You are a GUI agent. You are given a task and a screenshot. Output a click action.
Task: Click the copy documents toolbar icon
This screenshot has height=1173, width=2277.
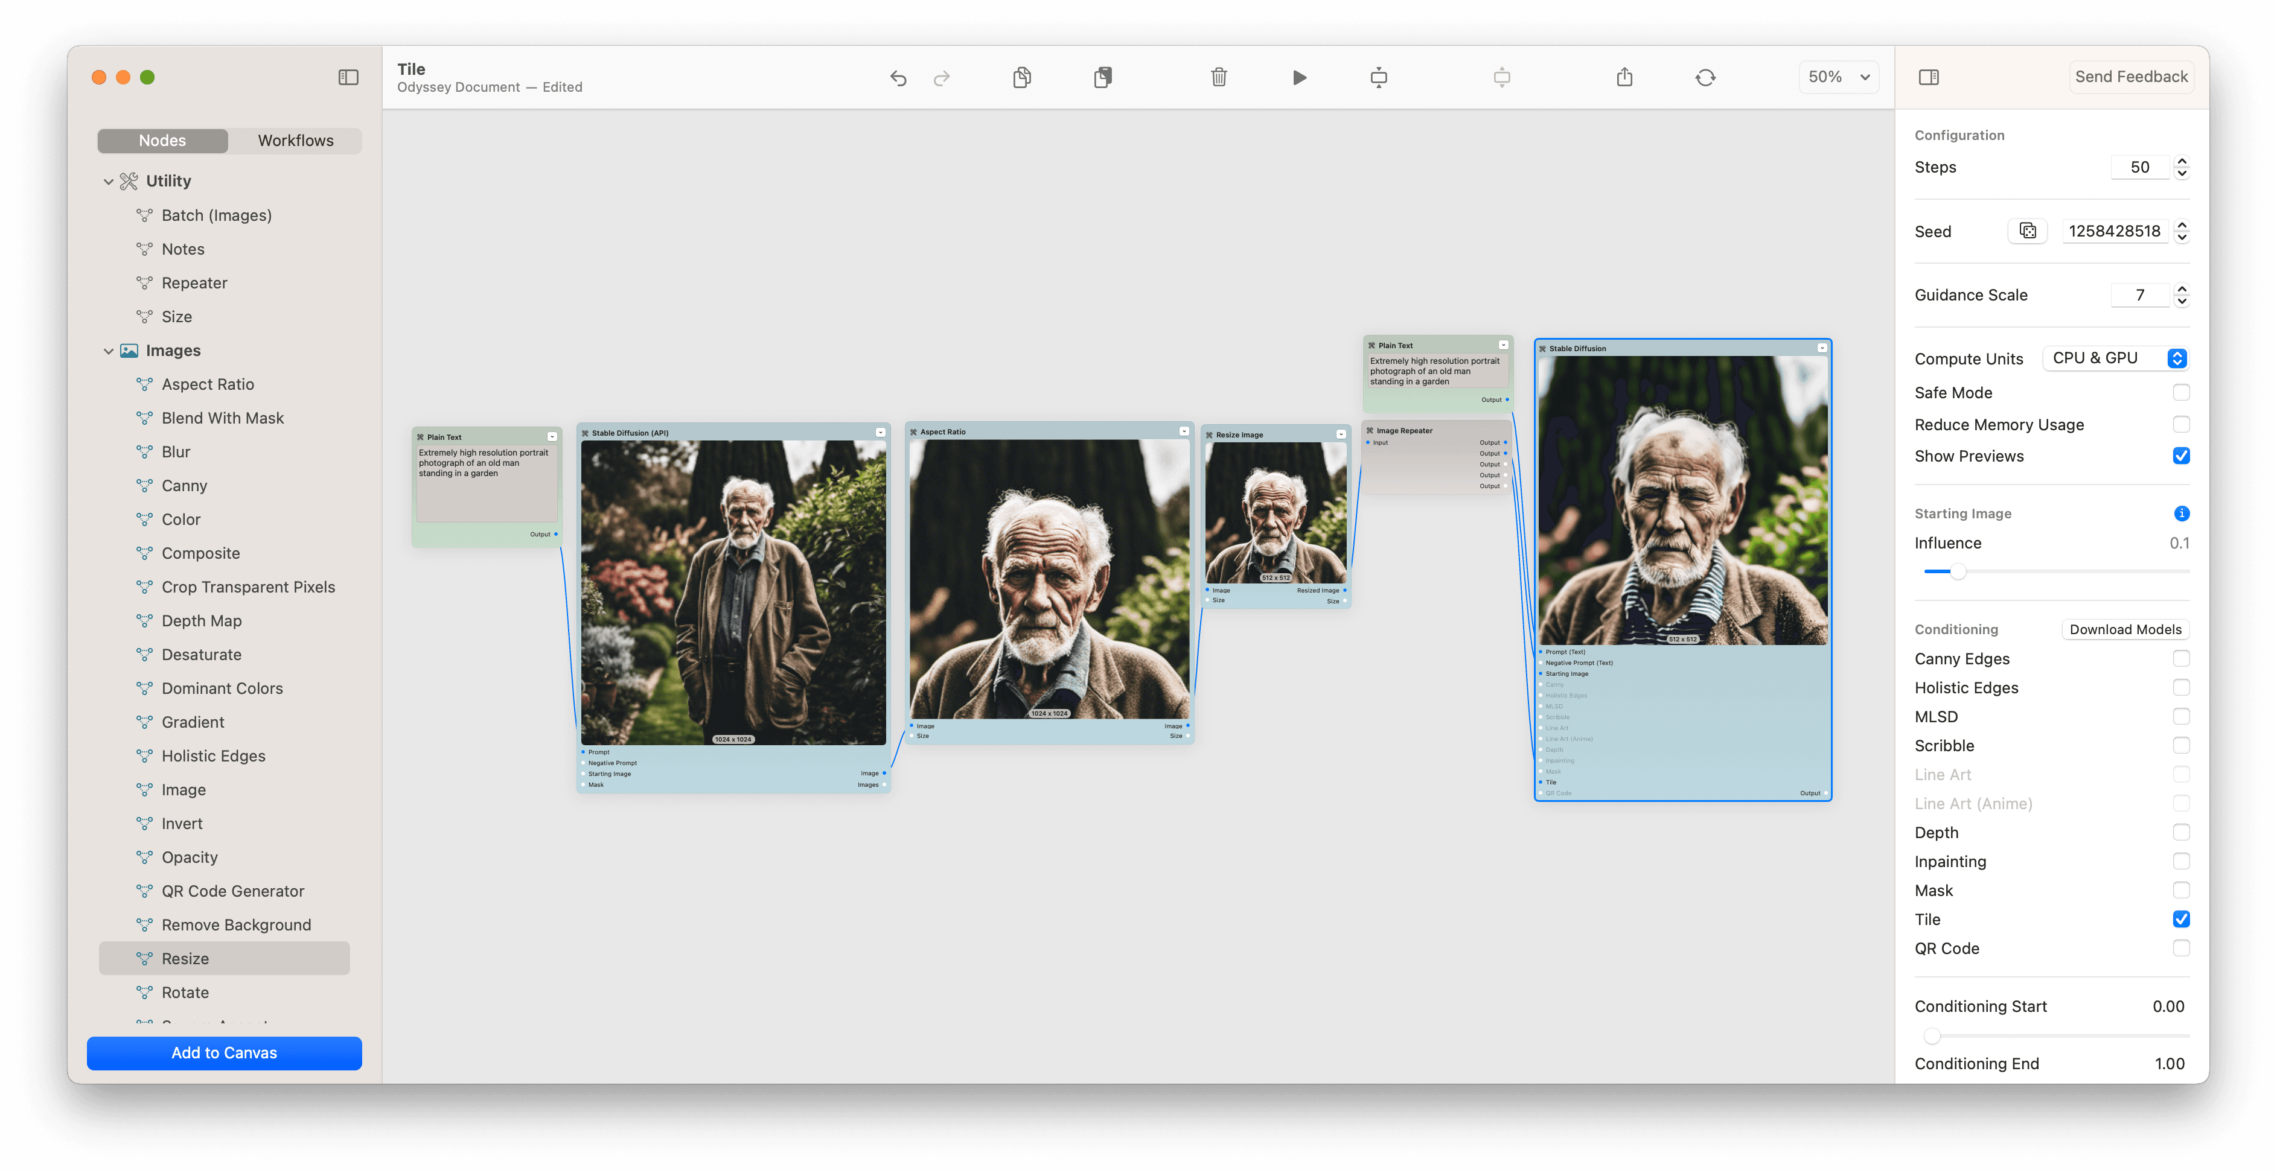tap(1022, 78)
